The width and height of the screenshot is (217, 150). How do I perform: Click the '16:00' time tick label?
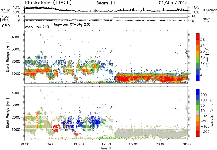pos(133,144)
